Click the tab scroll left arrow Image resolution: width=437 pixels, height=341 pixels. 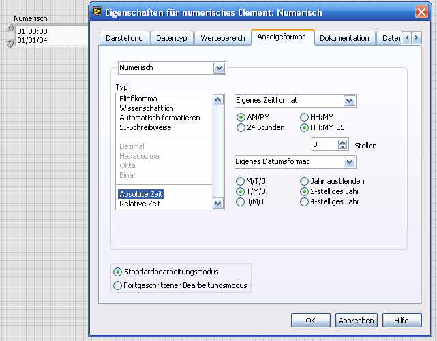pyautogui.click(x=407, y=38)
